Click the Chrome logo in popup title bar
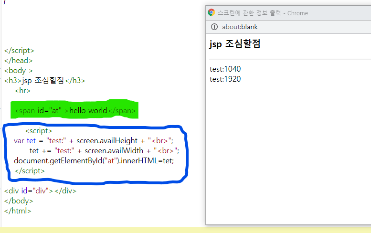Screen dimensions: 371x233 [212, 12]
